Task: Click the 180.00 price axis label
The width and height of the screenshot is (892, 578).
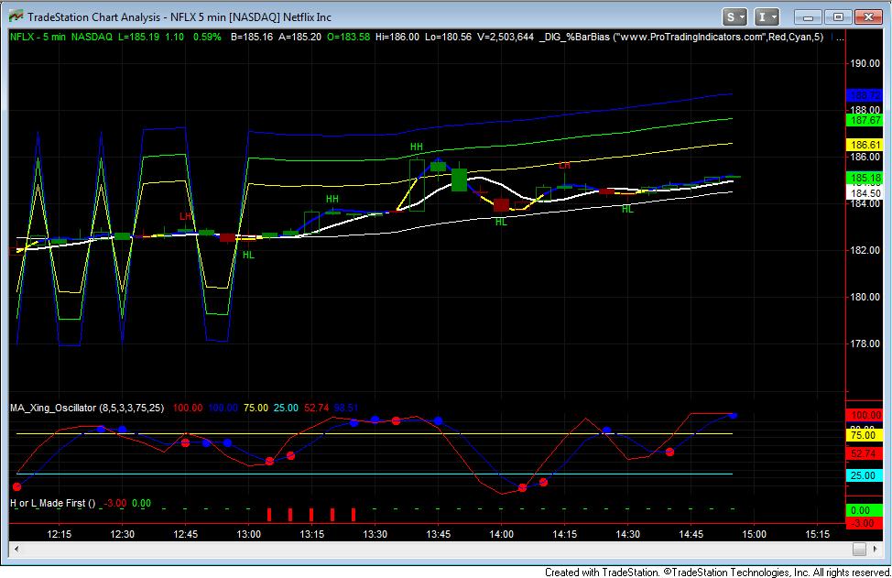Action: point(865,297)
